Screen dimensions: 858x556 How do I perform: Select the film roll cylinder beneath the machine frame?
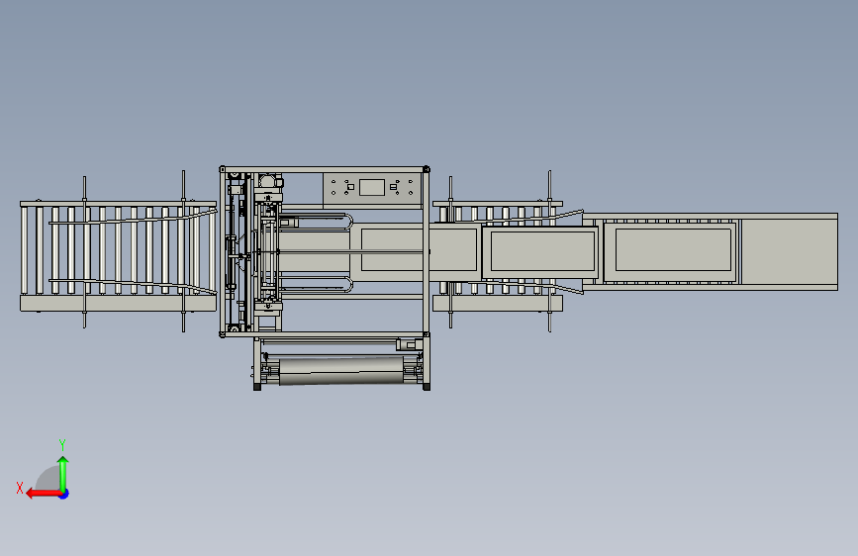point(340,371)
